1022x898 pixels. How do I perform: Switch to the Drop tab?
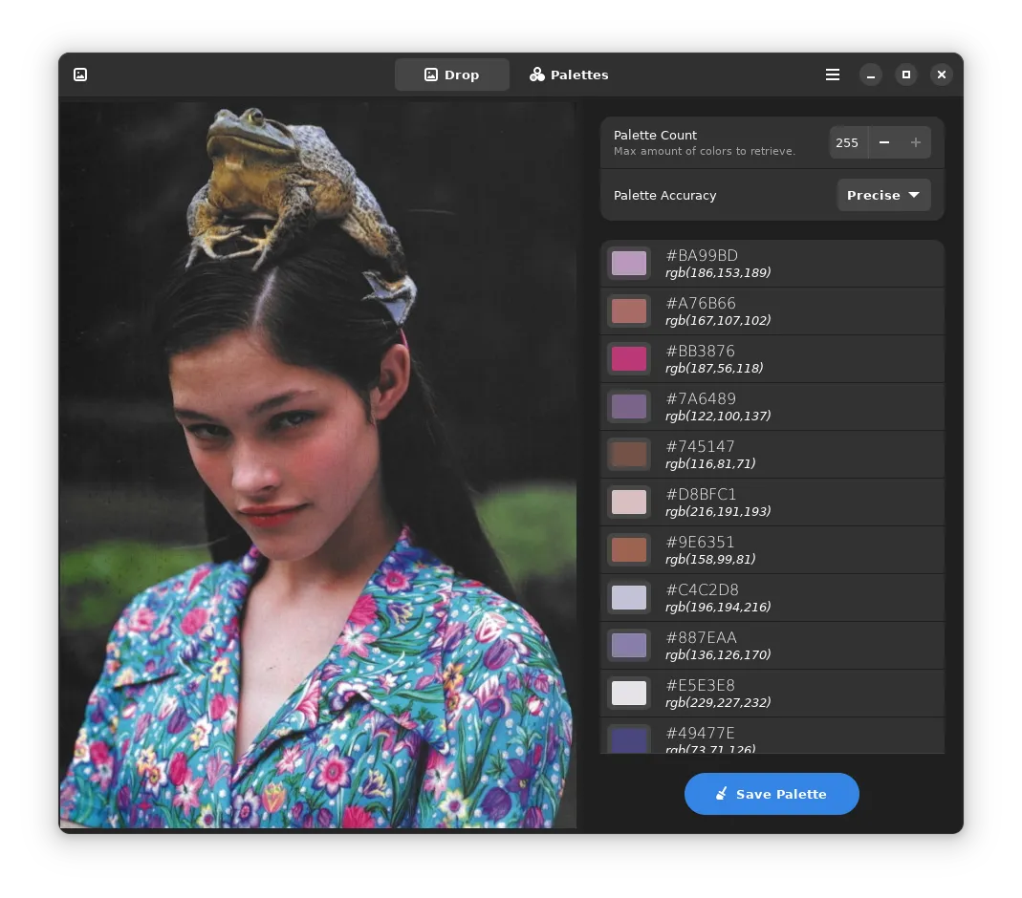(x=451, y=75)
